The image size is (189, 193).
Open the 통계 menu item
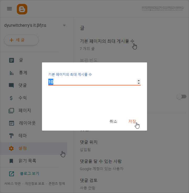click(23, 73)
